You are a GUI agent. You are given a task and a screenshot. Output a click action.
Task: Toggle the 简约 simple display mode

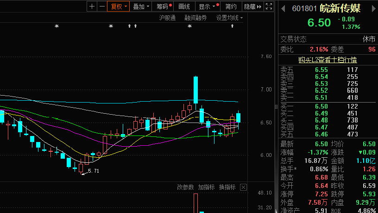click(230, 6)
